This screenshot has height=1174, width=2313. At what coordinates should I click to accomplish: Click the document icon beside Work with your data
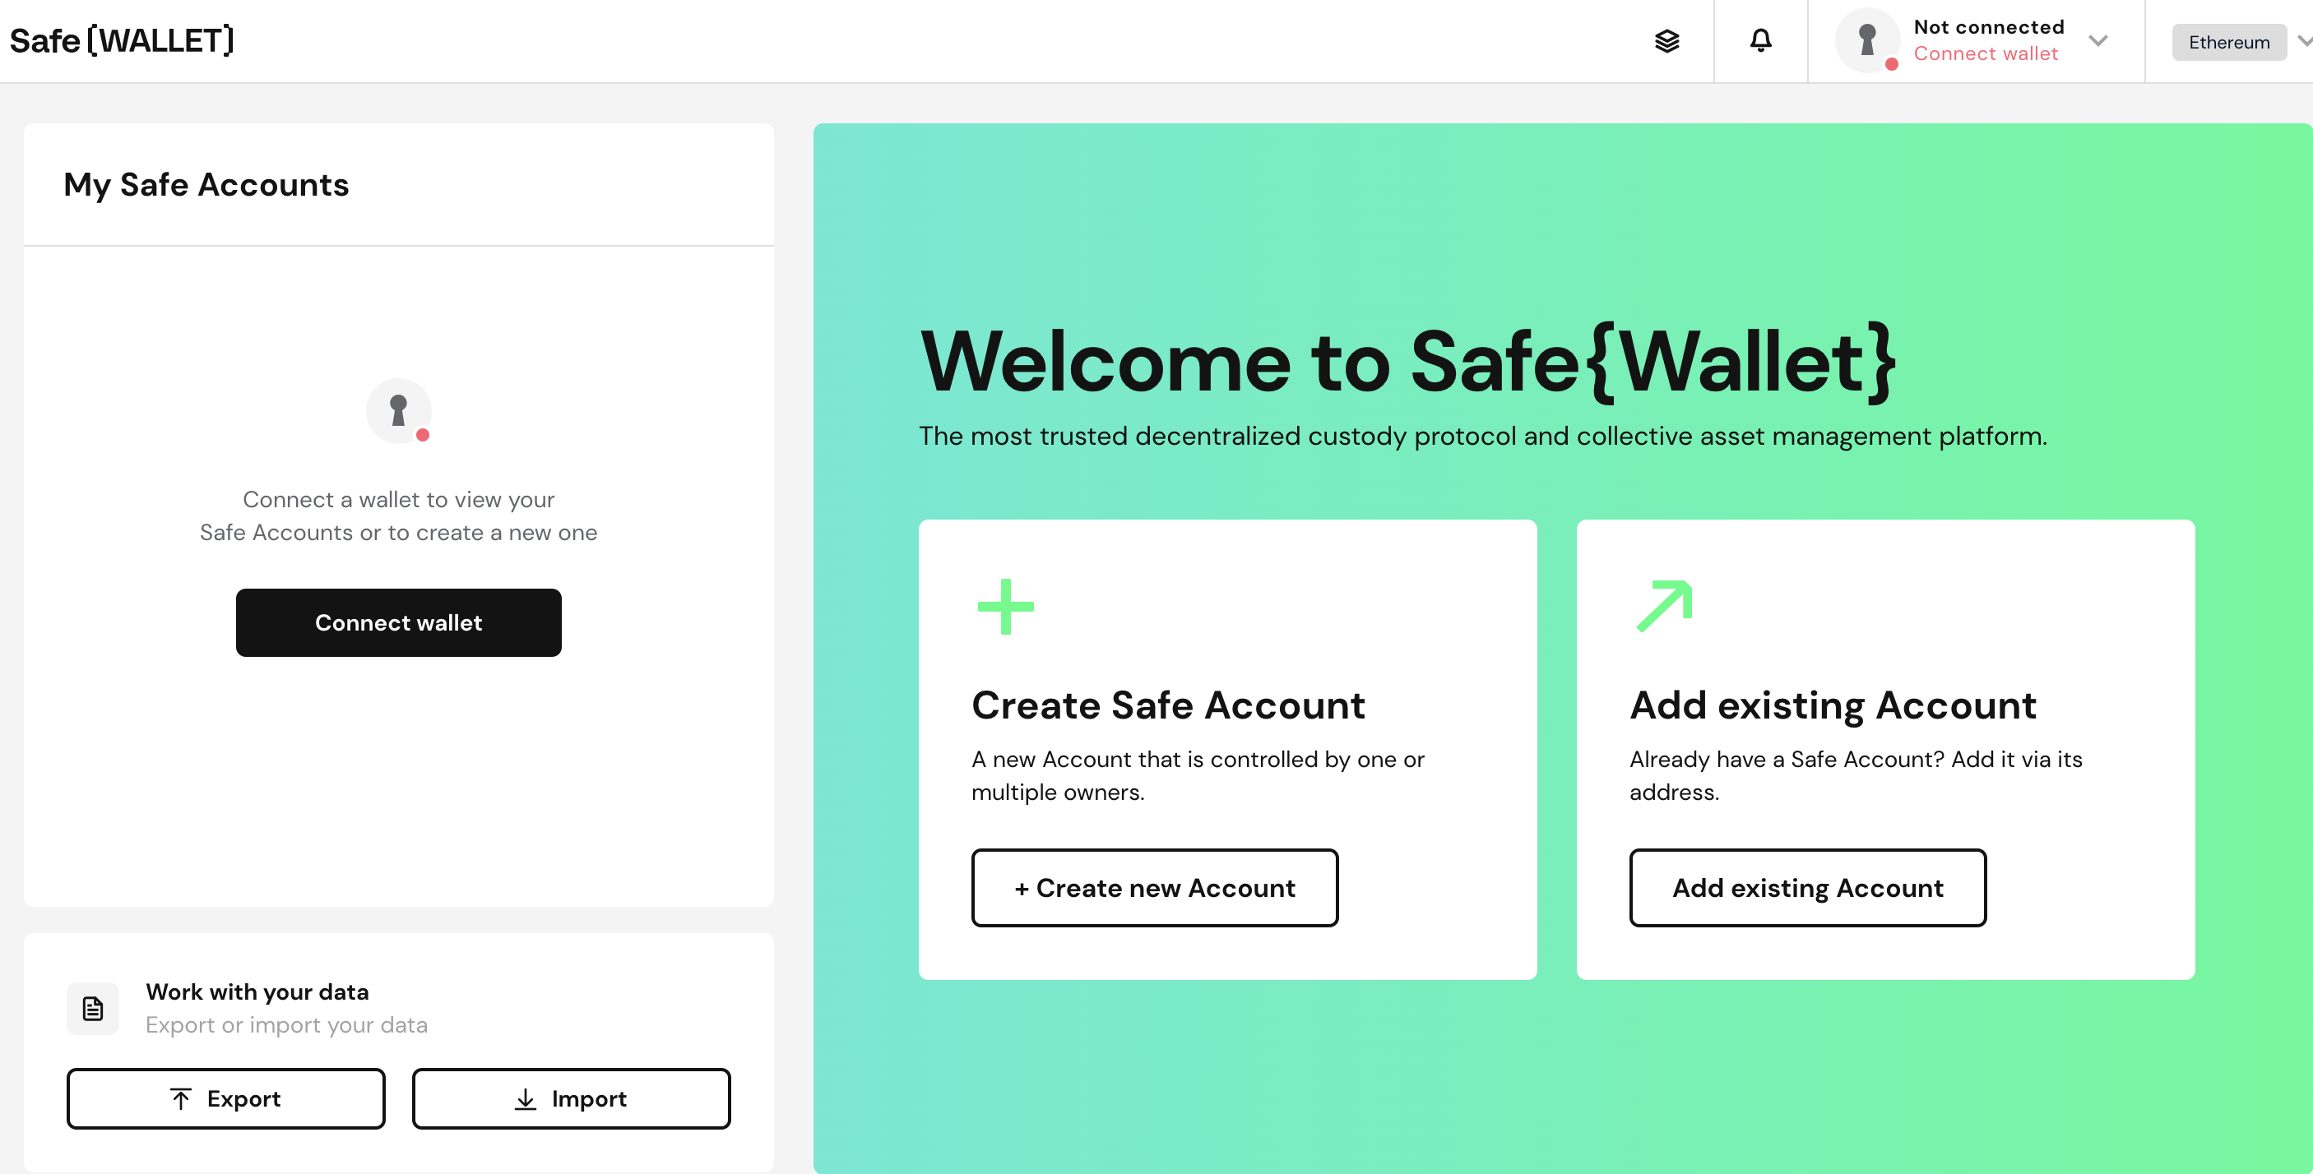click(92, 1008)
